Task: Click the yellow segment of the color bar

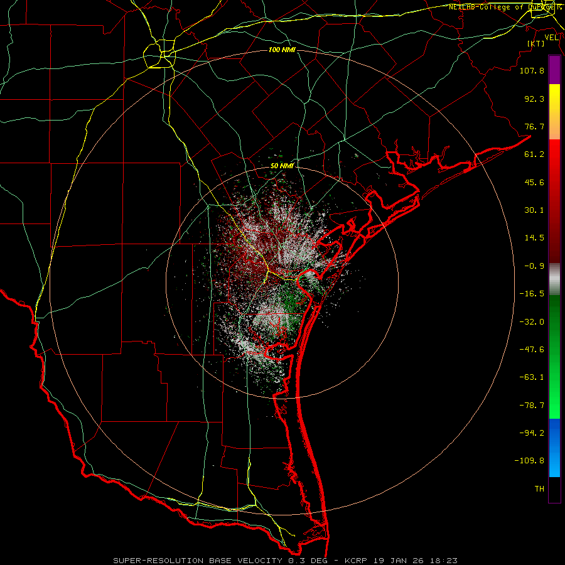Action: 554,98
